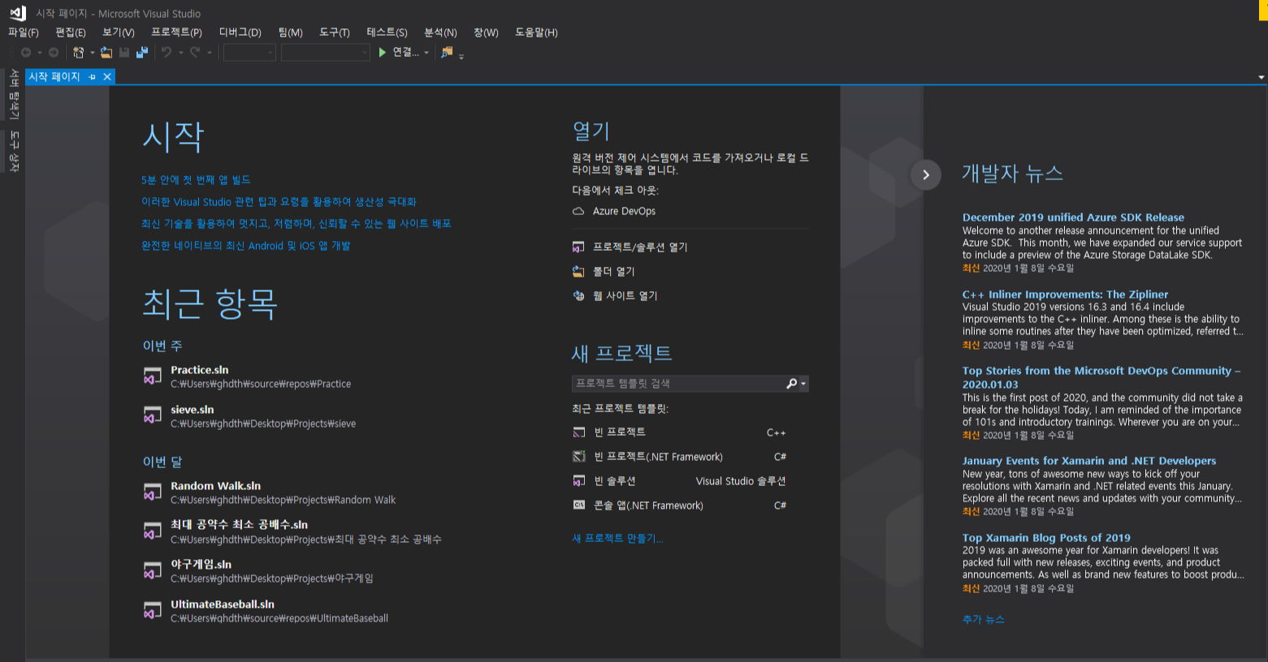Open the New Project dropdown arrow

pyautogui.click(x=92, y=53)
